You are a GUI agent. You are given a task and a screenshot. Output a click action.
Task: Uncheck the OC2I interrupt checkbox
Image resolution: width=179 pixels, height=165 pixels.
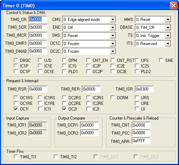pyautogui.click(x=64, y=109)
